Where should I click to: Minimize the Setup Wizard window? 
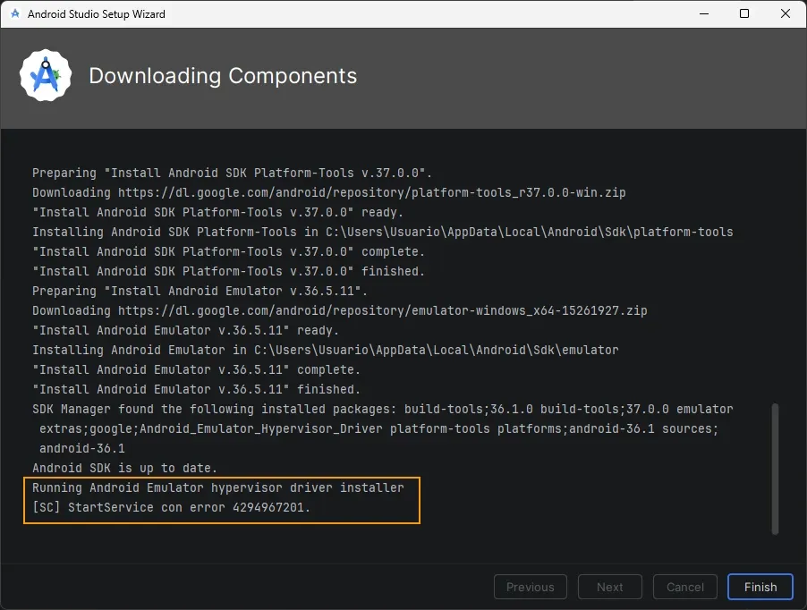pos(704,14)
